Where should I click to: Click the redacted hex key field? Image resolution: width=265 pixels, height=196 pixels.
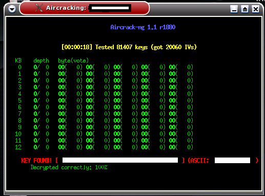click(x=120, y=160)
